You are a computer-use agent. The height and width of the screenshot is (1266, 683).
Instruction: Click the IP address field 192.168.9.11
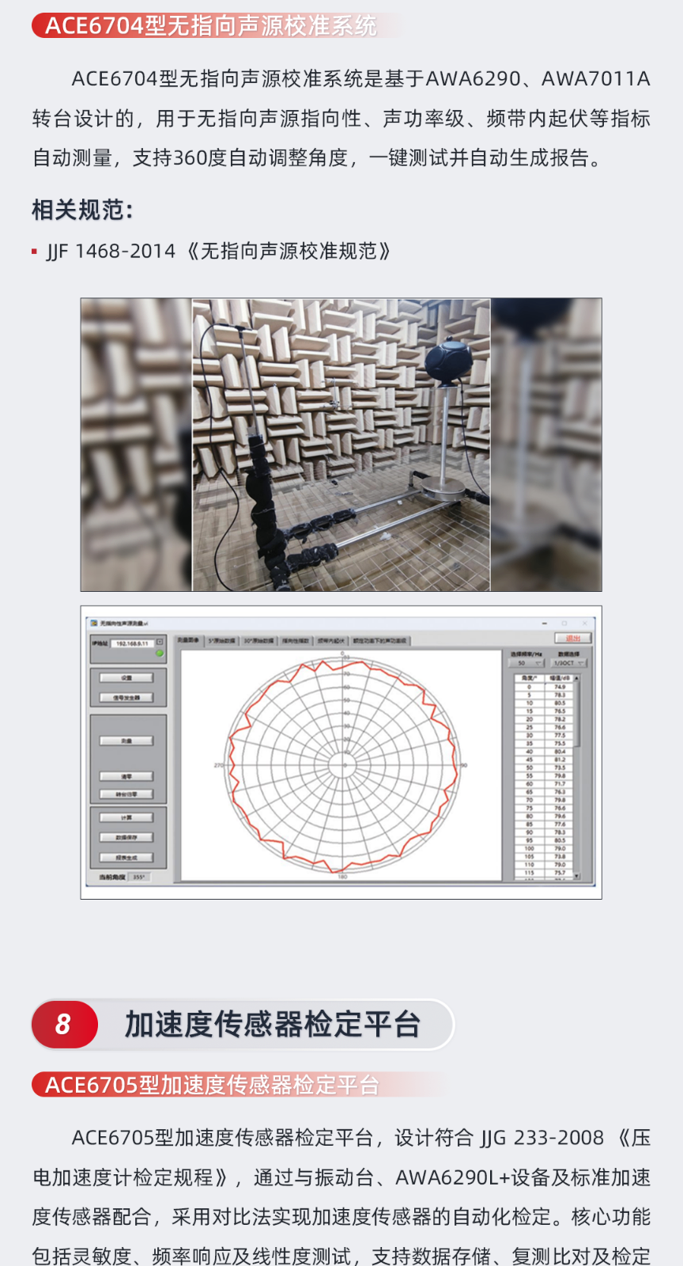click(x=131, y=643)
